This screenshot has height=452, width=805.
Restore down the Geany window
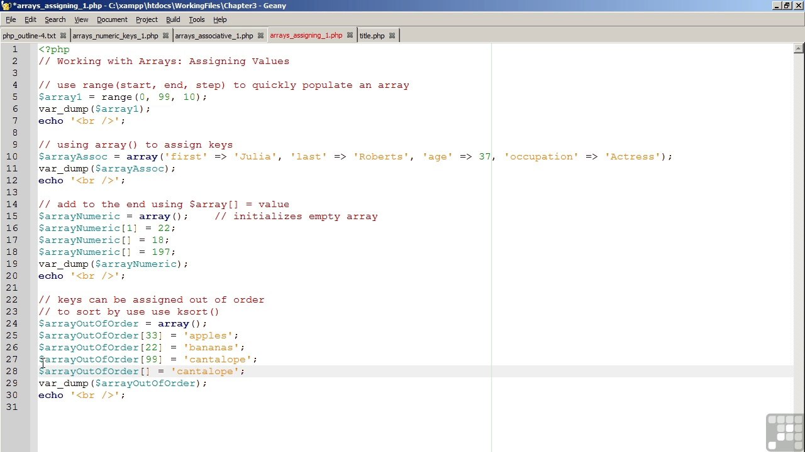coord(787,6)
